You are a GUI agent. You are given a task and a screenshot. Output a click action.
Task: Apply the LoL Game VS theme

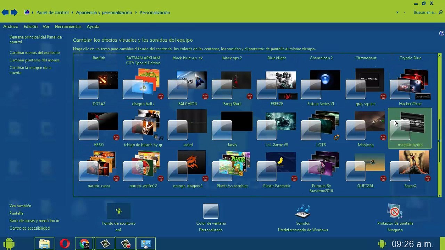click(277, 128)
